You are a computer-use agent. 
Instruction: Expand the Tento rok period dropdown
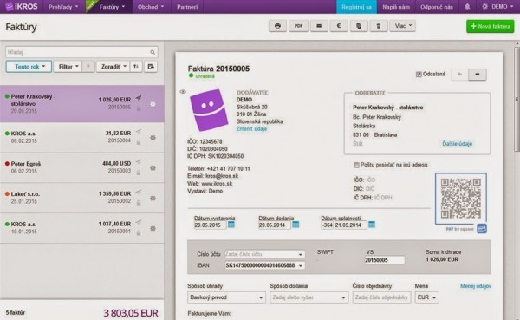(x=29, y=67)
